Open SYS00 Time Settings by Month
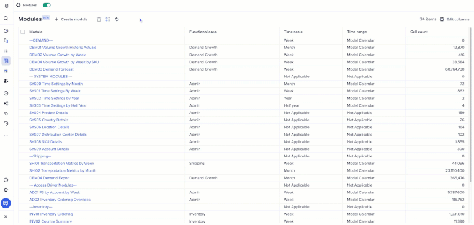Viewport: 474px width, 225px height. point(56,84)
